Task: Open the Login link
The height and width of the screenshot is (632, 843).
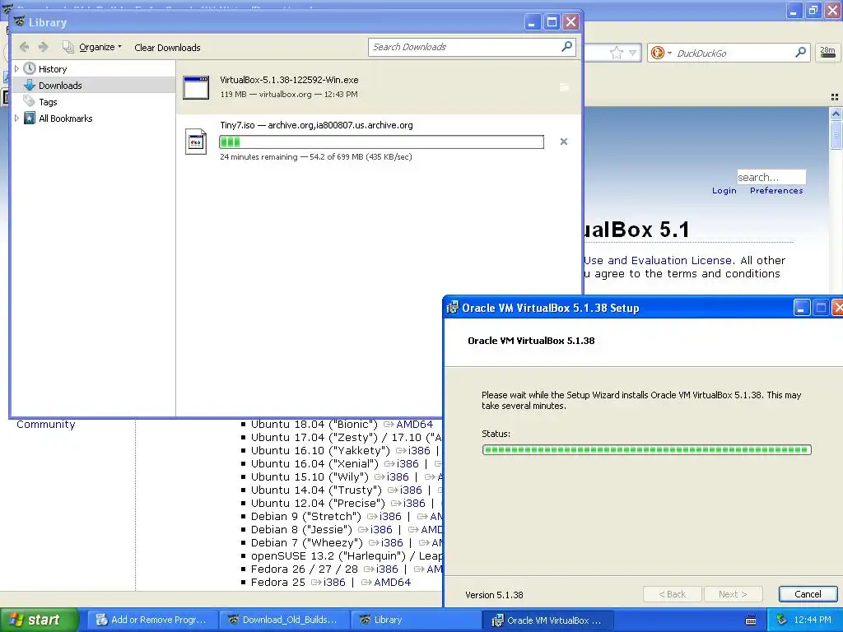Action: click(724, 191)
